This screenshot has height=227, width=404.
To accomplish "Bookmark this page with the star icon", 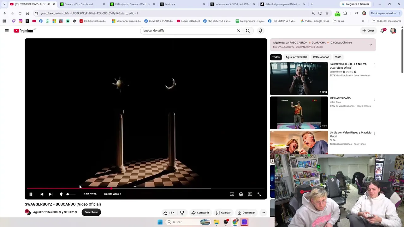I will [x=327, y=13].
